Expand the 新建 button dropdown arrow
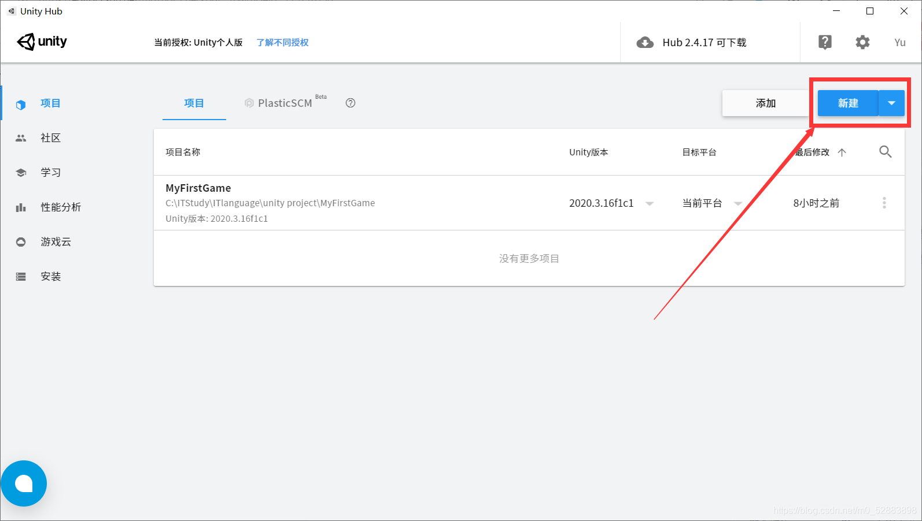 point(891,103)
